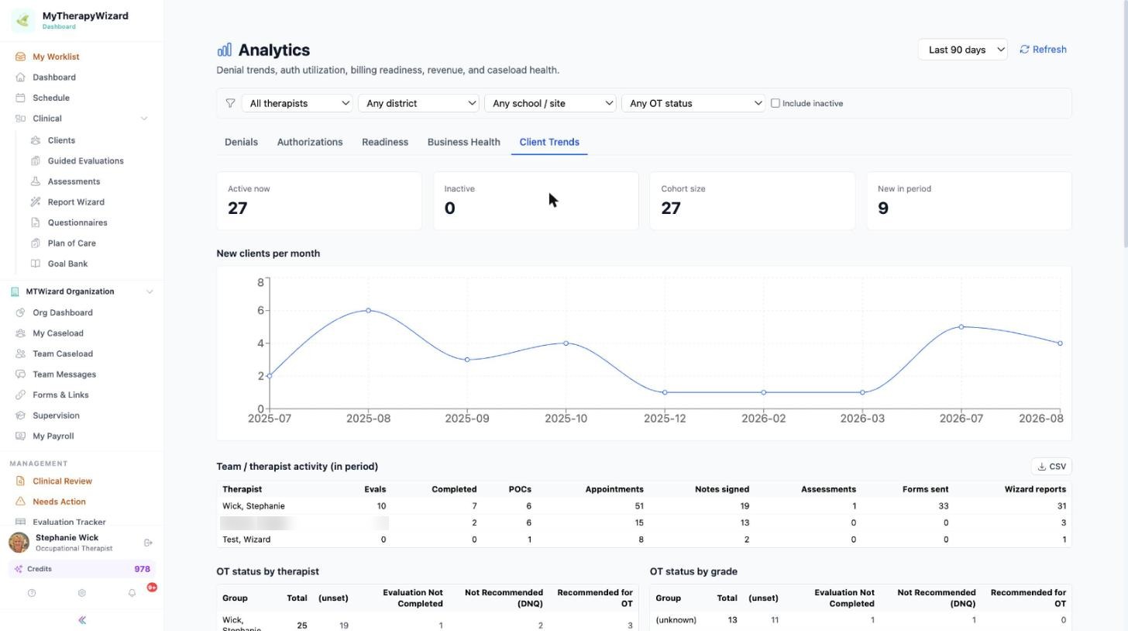The height and width of the screenshot is (631, 1128).
Task: Click the Forms & Links icon
Action: (x=20, y=395)
